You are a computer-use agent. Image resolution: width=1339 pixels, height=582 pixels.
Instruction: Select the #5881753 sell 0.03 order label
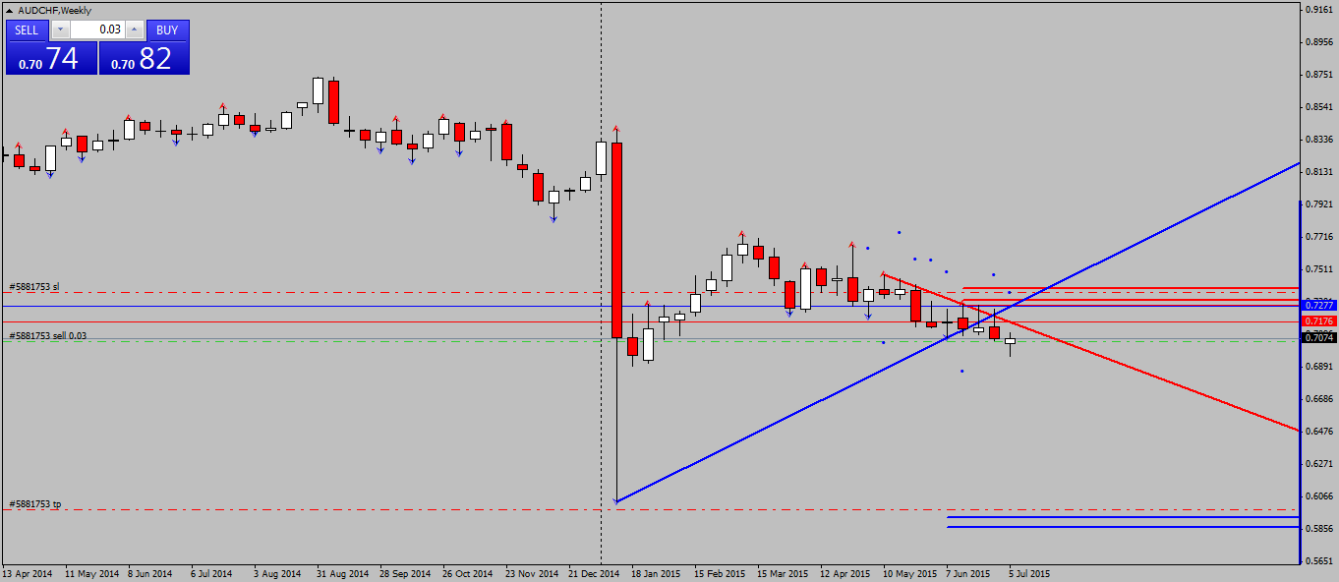tap(48, 335)
